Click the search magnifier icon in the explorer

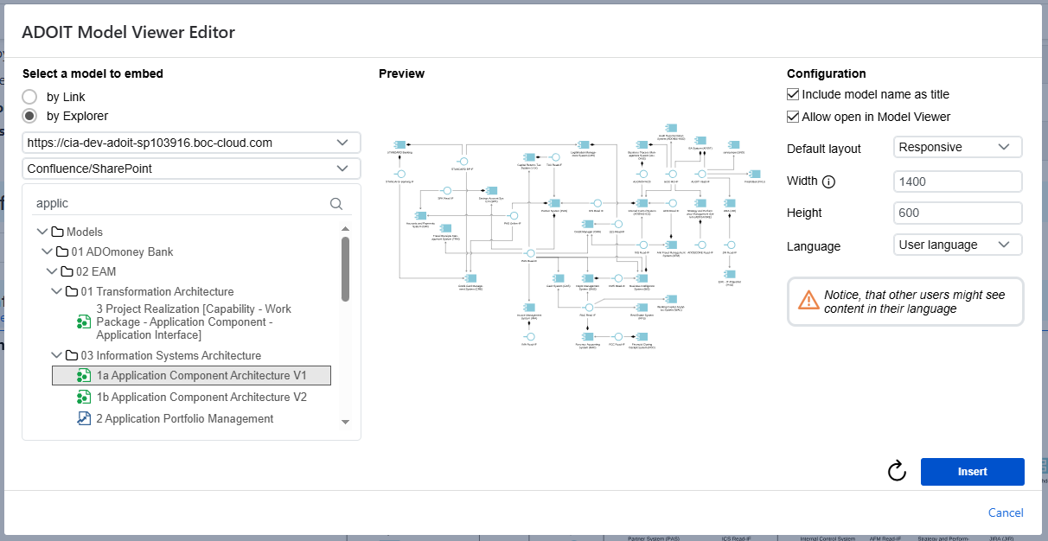pyautogui.click(x=336, y=204)
